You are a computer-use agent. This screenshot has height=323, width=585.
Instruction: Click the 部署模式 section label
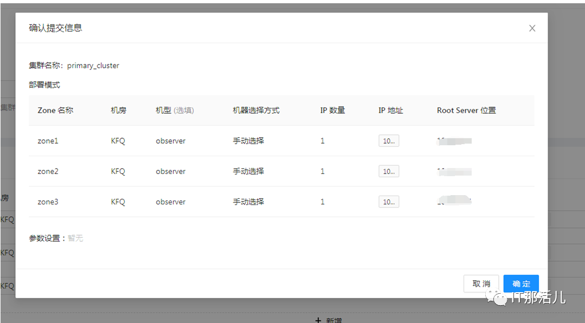[x=44, y=85]
